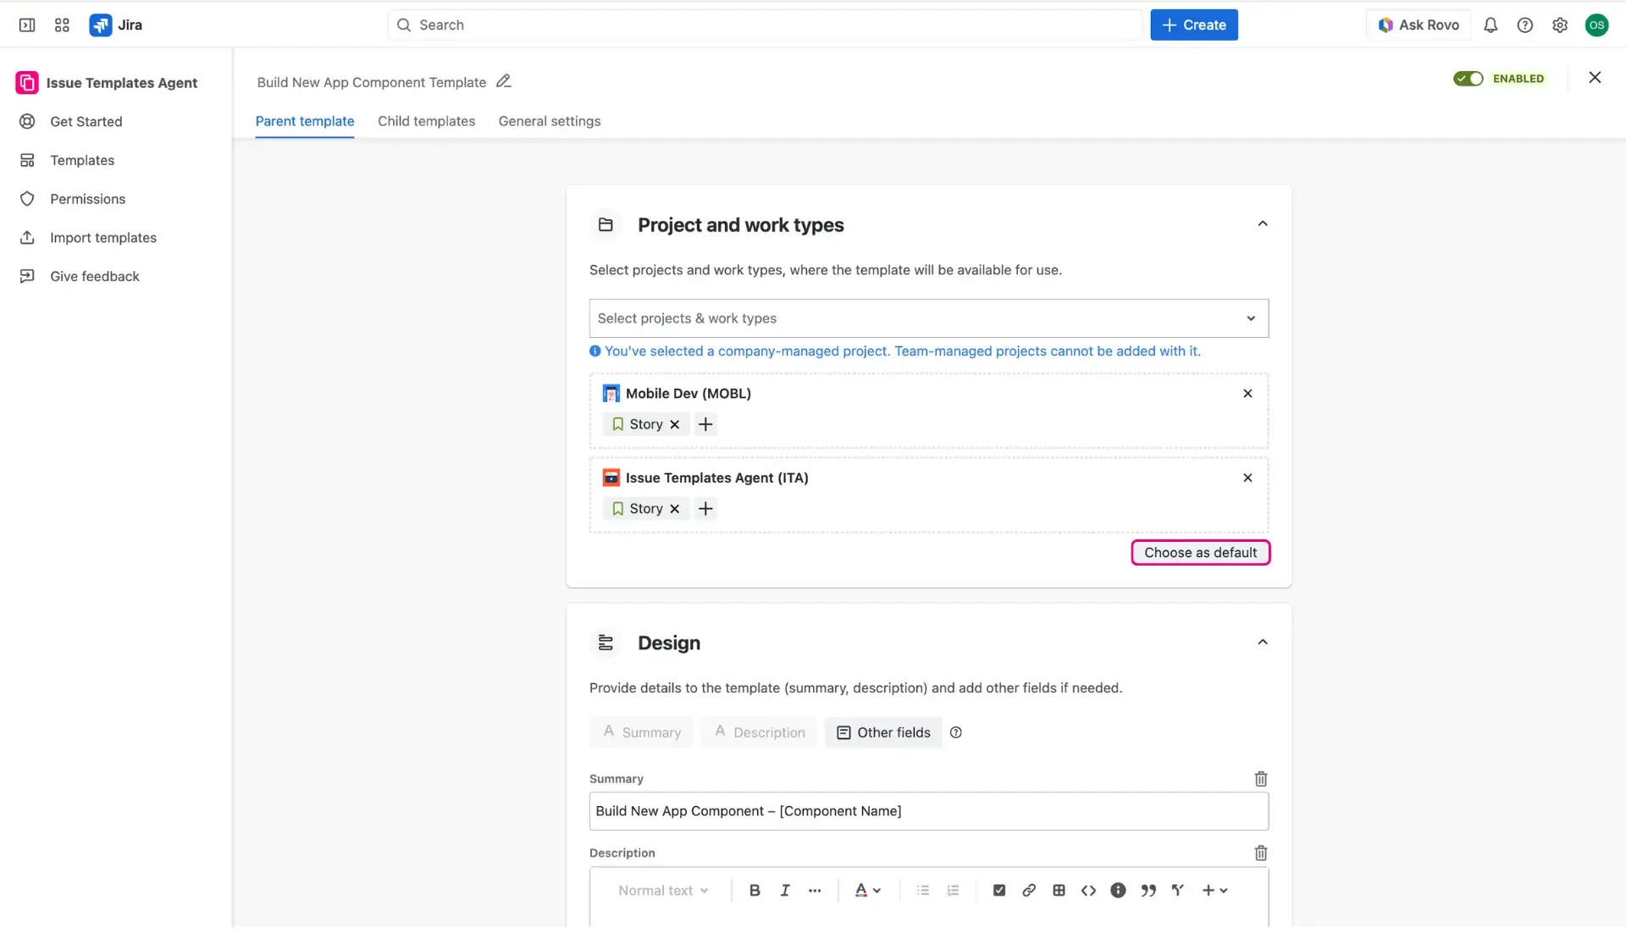Viewport: 1626px width, 933px height.
Task: Insert a quote block in Description toolbar
Action: click(1148, 890)
